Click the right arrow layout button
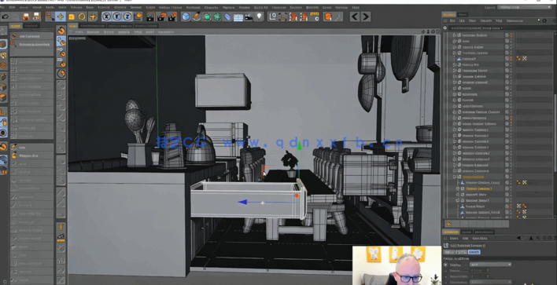Image resolution: width=557 pixels, height=285 pixels. pos(366,16)
